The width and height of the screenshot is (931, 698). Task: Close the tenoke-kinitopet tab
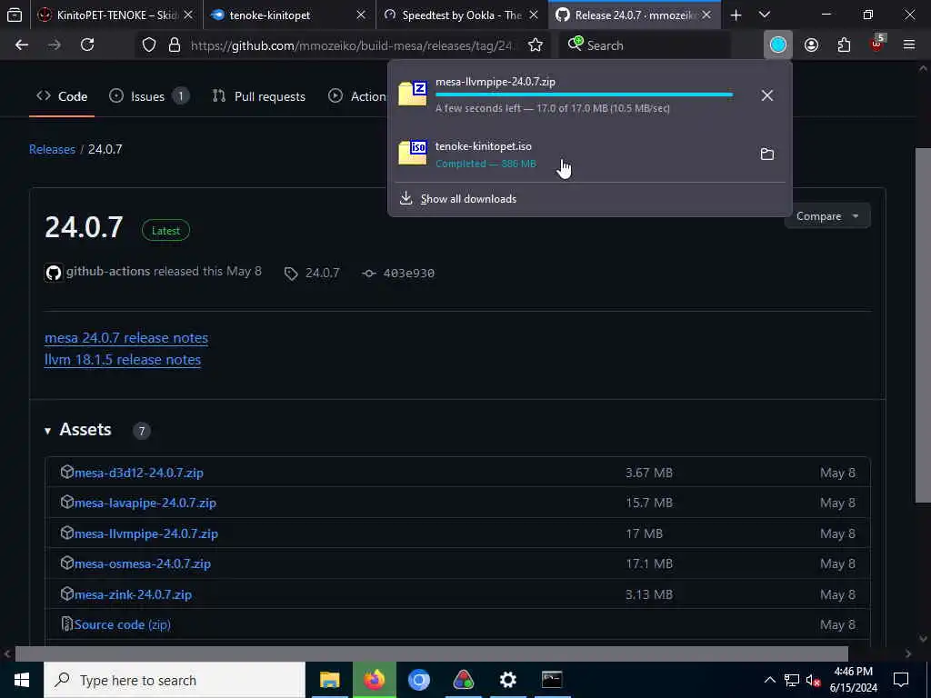click(361, 15)
